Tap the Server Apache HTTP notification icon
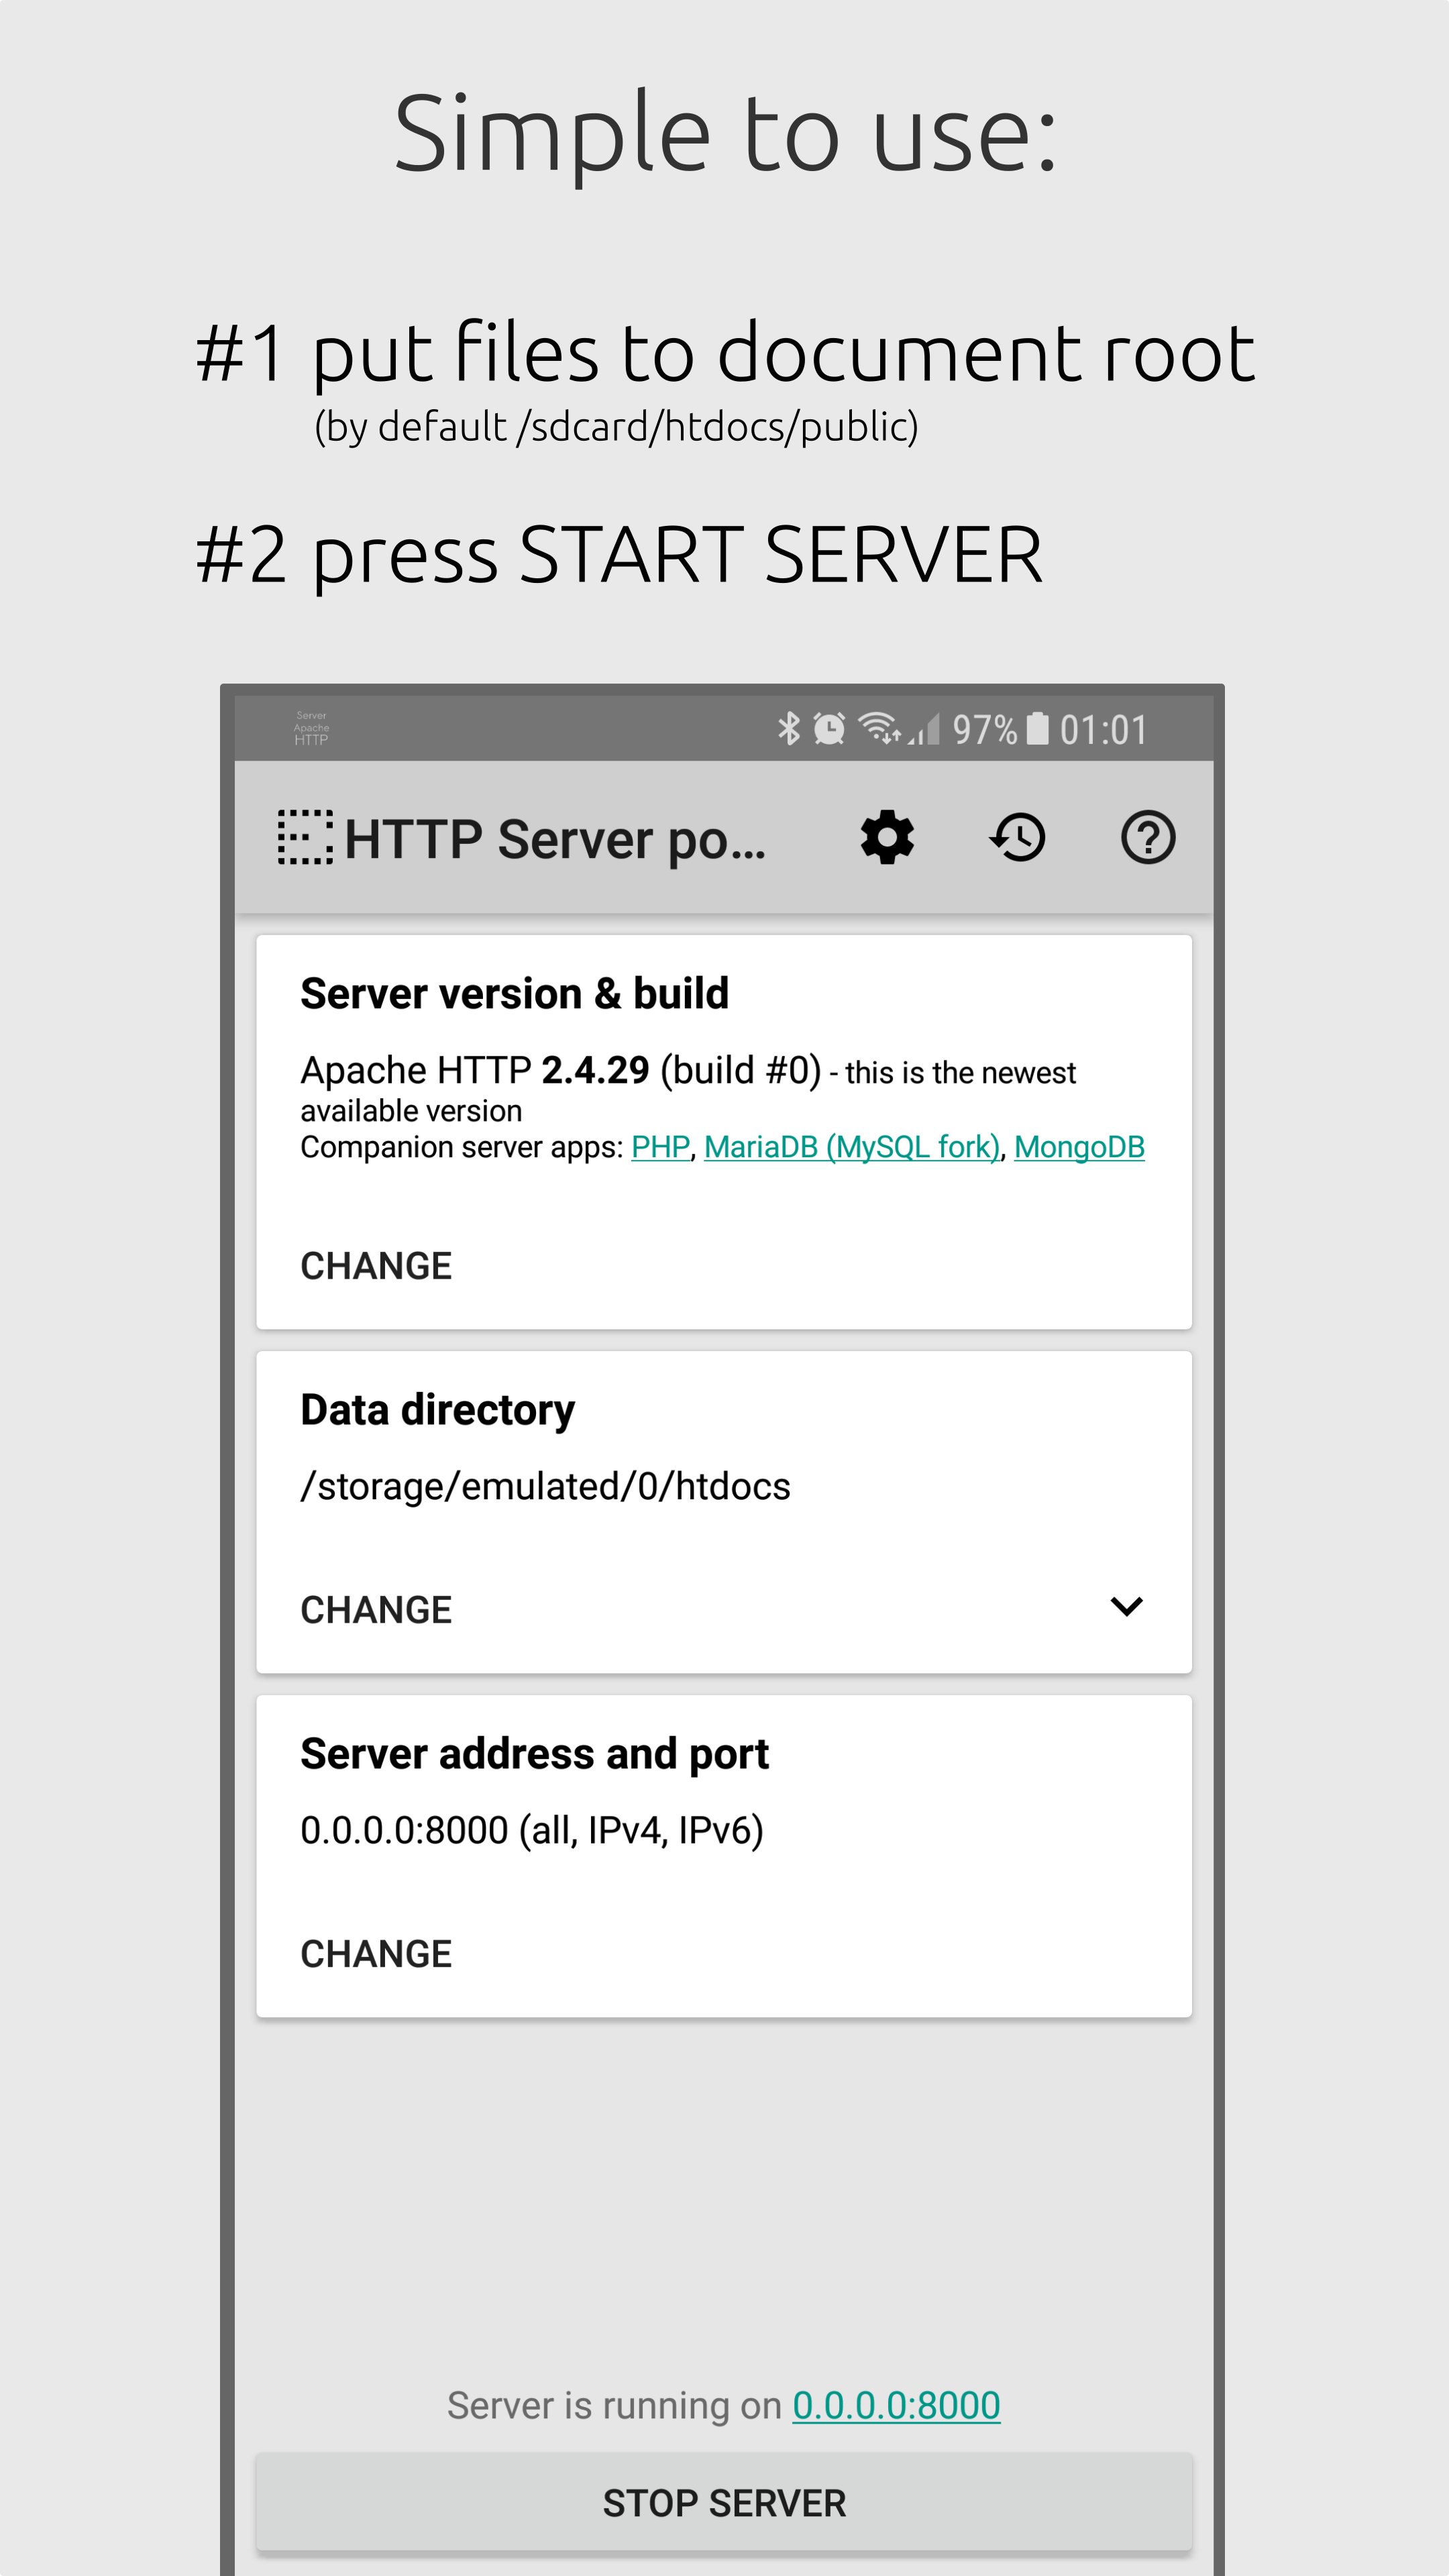The image size is (1449, 2576). pos(311,728)
